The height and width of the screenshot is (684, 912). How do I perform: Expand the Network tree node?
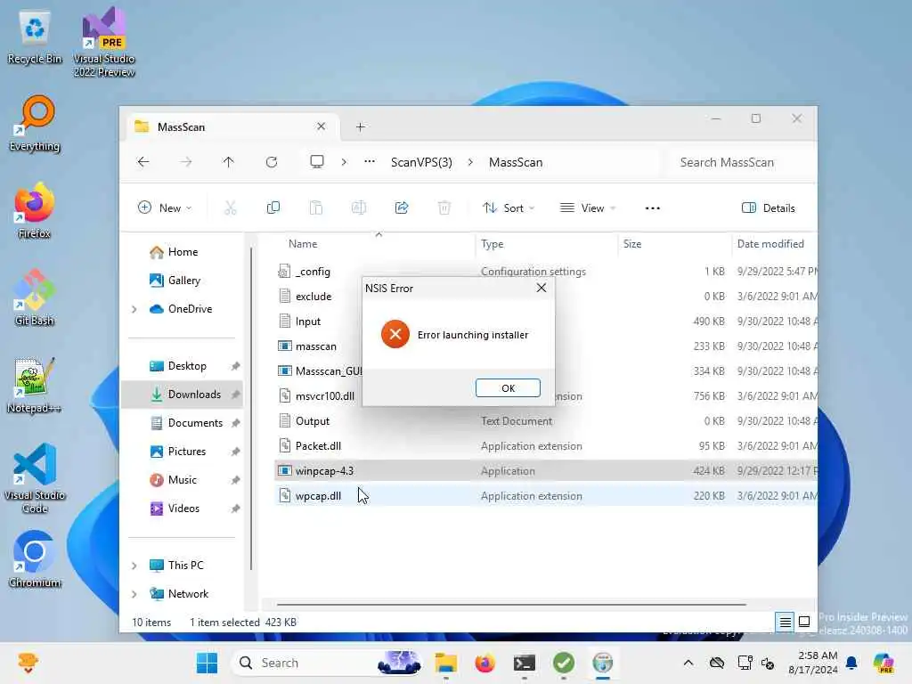(134, 594)
